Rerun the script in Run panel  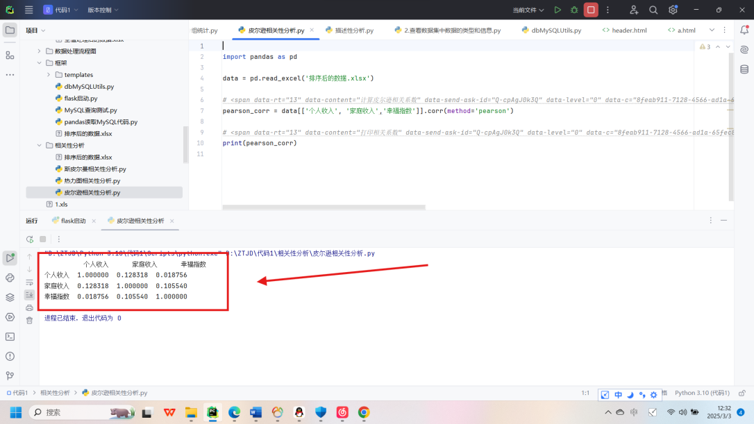30,239
